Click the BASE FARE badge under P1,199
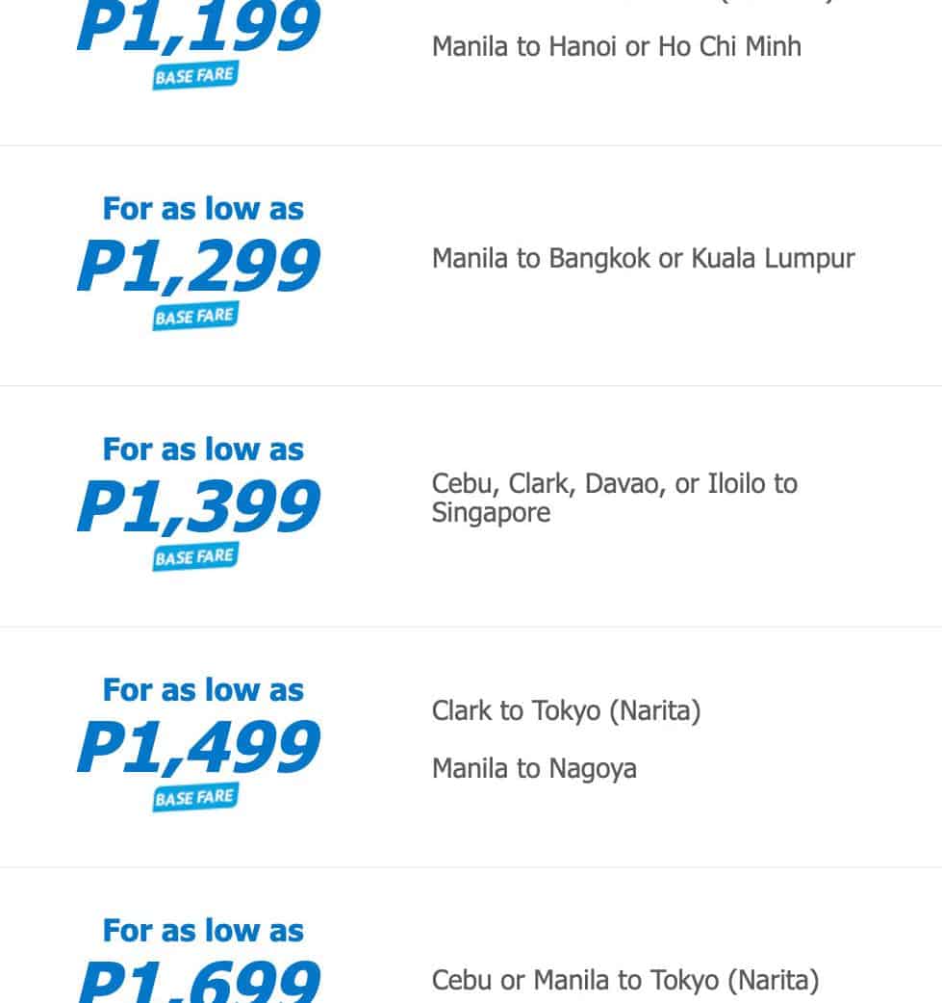Viewport: 942px width, 1003px height. 194,76
